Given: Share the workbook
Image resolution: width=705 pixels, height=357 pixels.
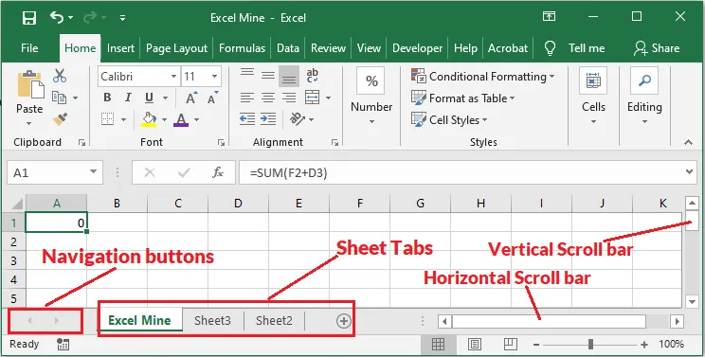Looking at the screenshot, I should [x=657, y=48].
